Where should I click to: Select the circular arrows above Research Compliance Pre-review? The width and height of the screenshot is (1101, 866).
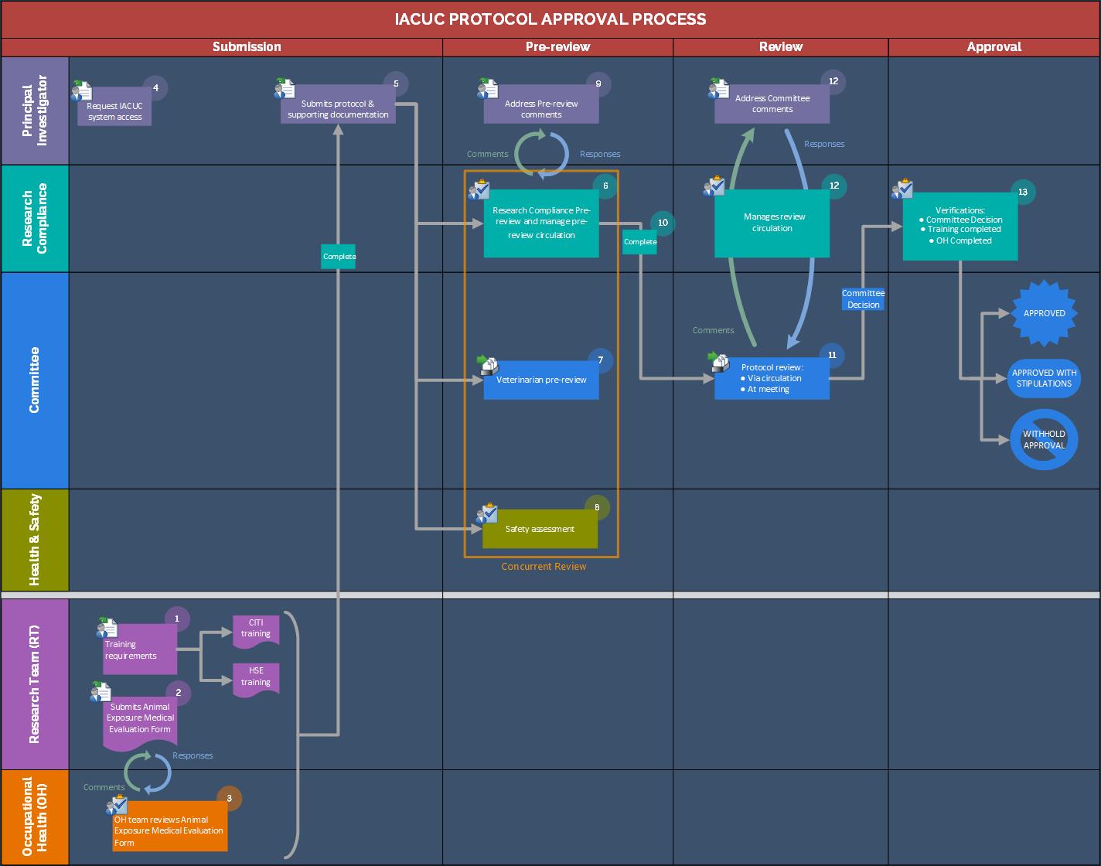click(542, 154)
